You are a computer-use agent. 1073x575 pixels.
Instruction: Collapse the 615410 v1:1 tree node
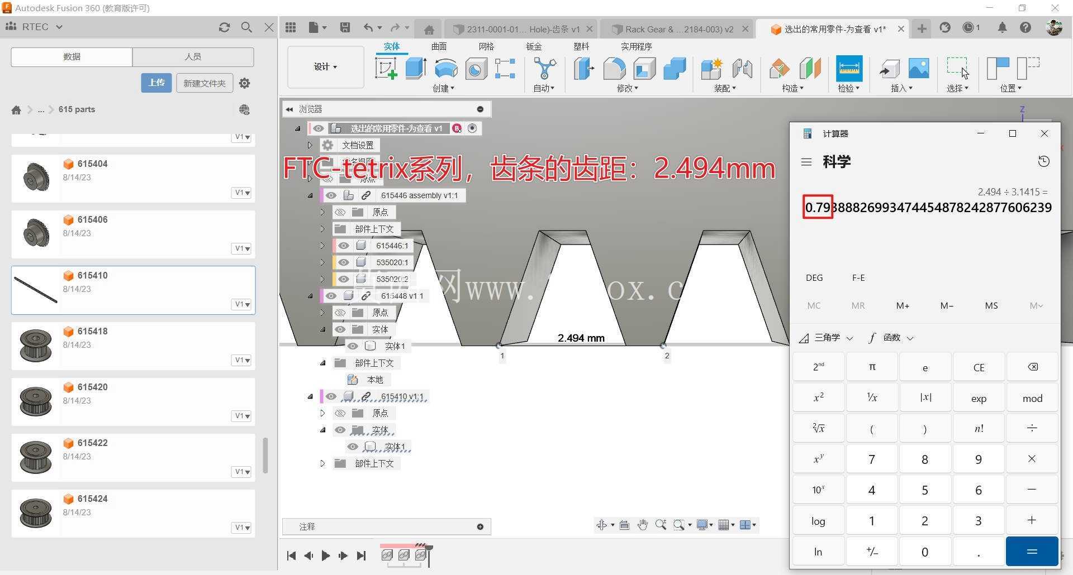coord(310,396)
